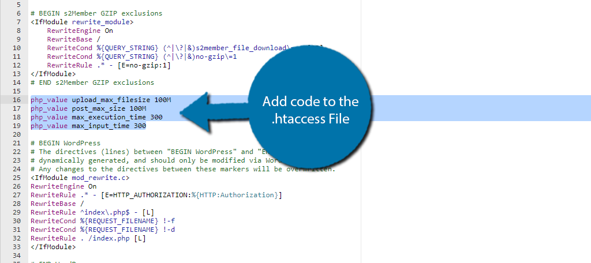
Task: Click '# BEGIN s2Member GZIP exclusions' comment
Action: 96,13
